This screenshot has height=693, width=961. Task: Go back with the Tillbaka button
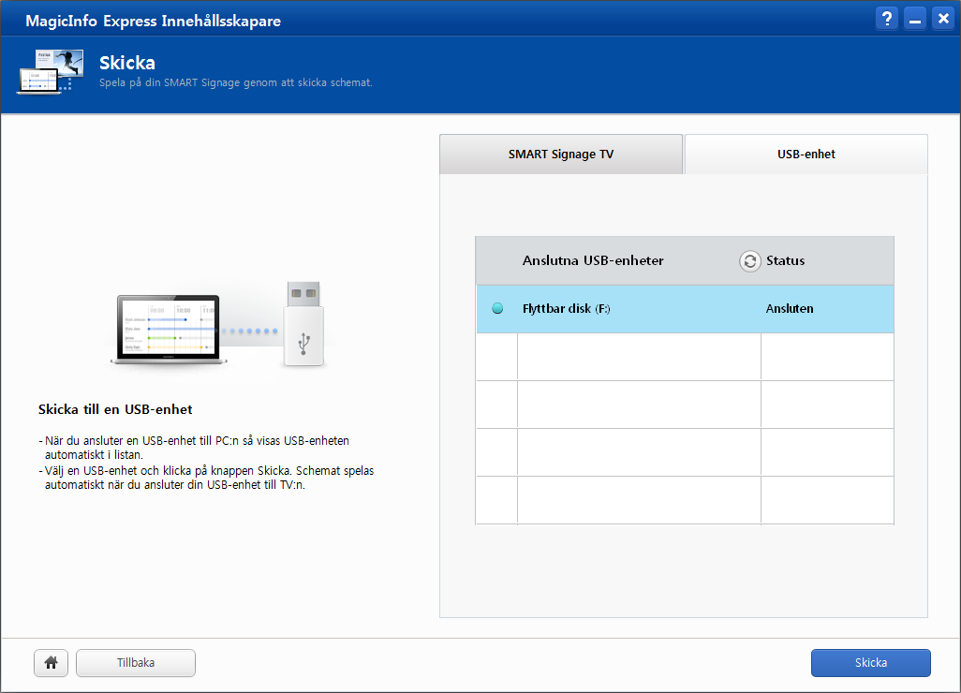136,662
